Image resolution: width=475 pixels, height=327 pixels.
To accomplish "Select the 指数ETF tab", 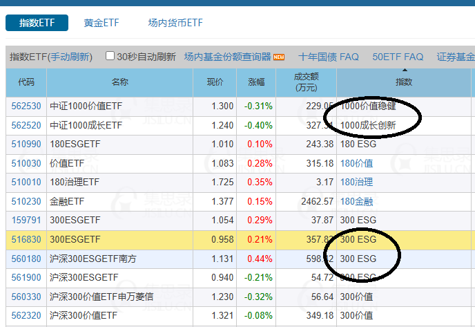I will click(37, 23).
